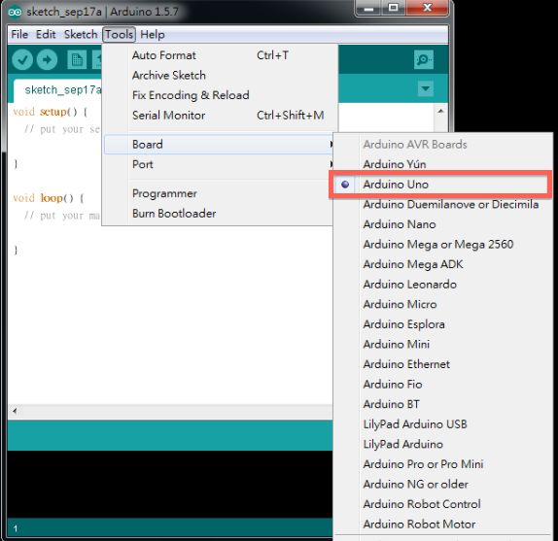
Task: Expand the Port submenu arrow
Action: pyautogui.click(x=331, y=164)
